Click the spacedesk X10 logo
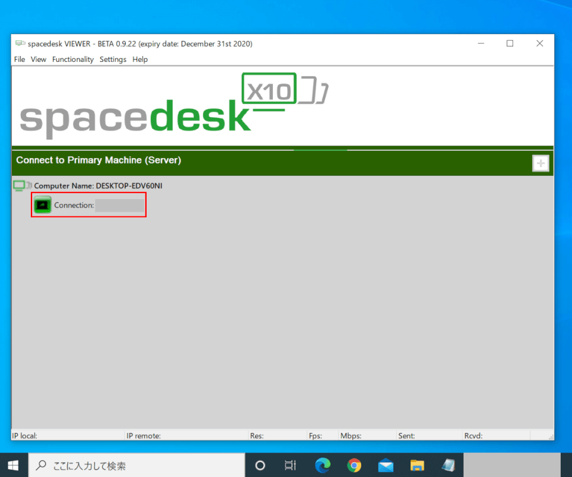This screenshot has width=572, height=477. (x=173, y=106)
